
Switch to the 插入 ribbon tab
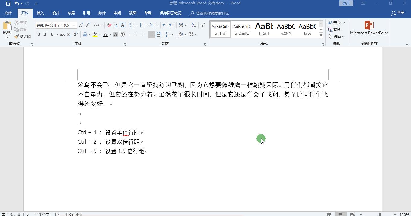(40, 13)
